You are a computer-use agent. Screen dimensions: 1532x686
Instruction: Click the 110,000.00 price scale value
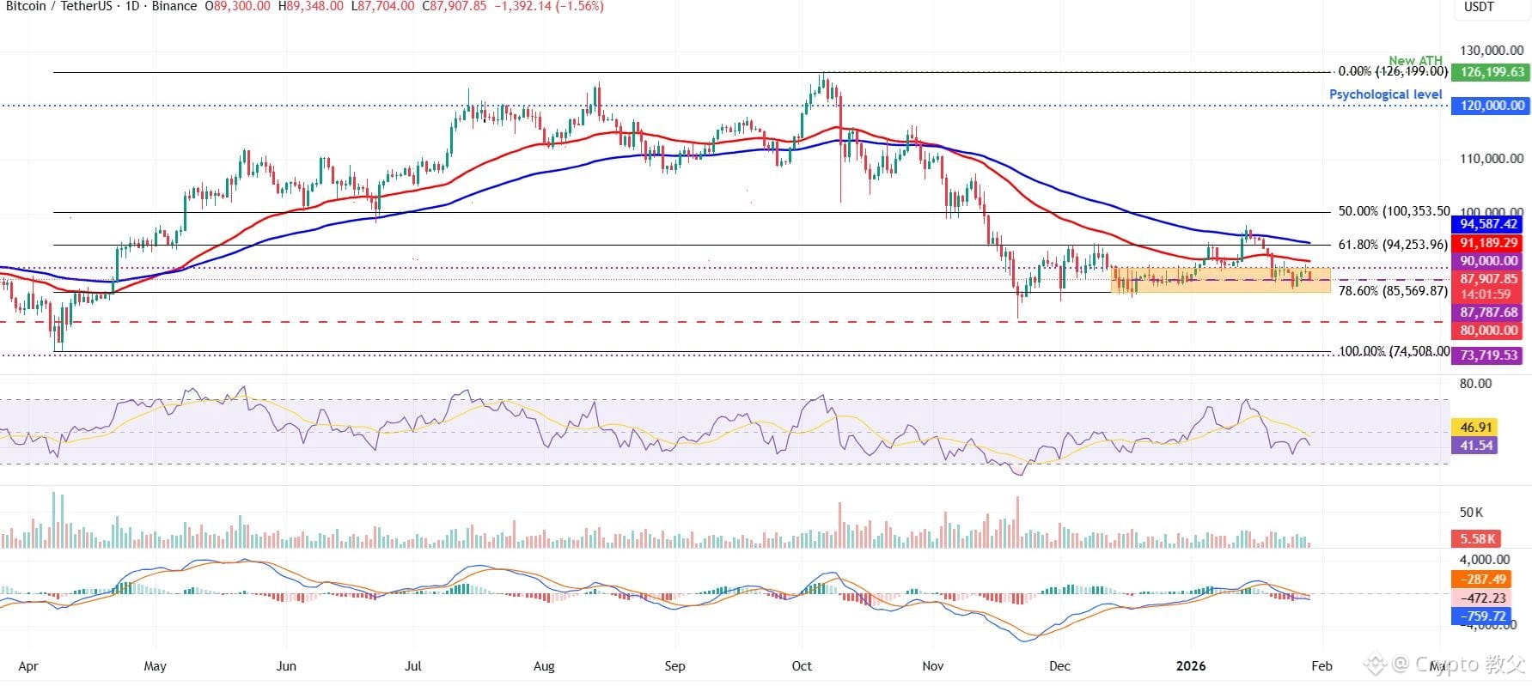point(1492,158)
